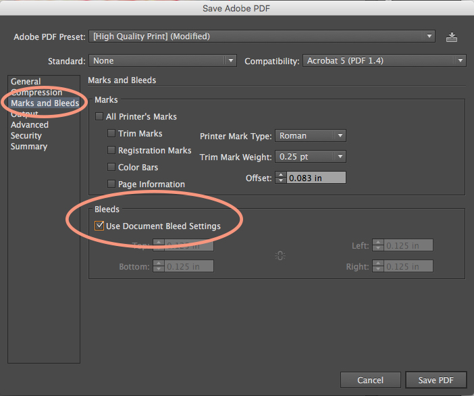This screenshot has height=396, width=474.
Task: Click the Left bleed stepper
Action: [378, 245]
